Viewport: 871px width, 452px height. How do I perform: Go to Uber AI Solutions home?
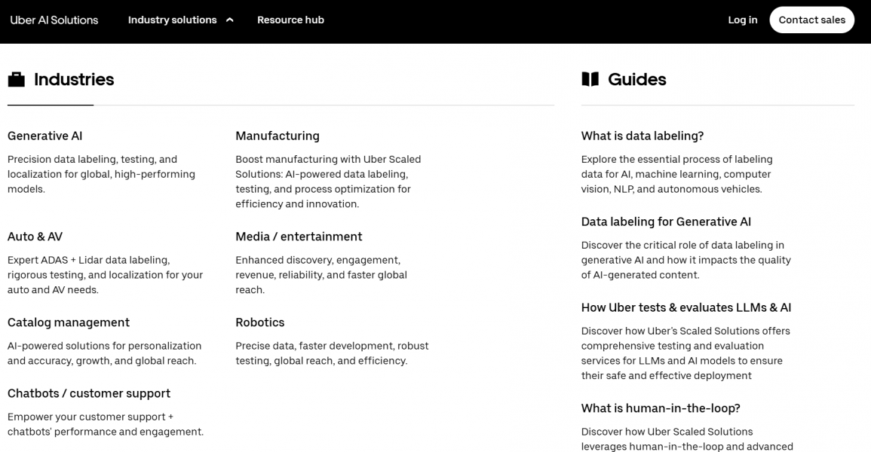click(x=54, y=20)
